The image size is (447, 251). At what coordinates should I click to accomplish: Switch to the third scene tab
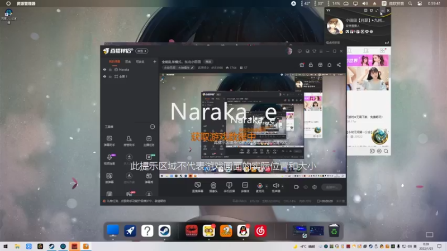click(140, 62)
